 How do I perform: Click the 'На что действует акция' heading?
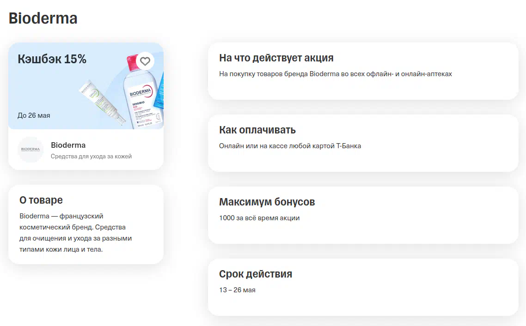click(x=276, y=58)
